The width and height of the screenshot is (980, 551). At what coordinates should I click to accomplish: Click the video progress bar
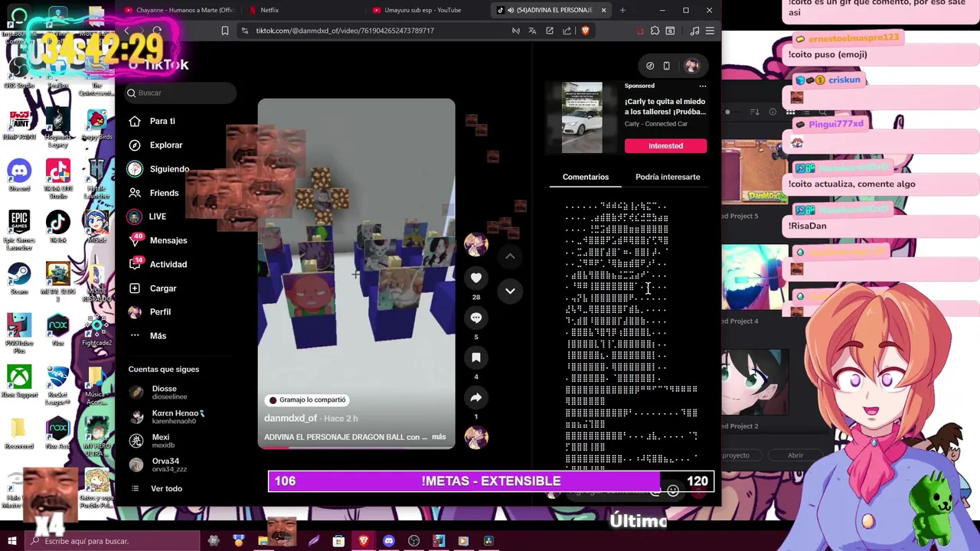(356, 447)
